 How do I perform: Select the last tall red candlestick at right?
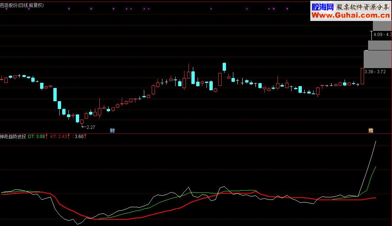pos(362,76)
